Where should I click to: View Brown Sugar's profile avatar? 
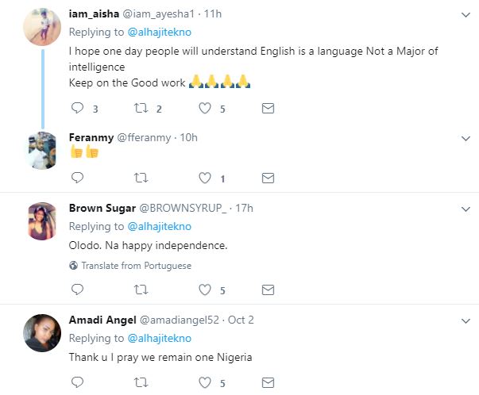tap(41, 221)
